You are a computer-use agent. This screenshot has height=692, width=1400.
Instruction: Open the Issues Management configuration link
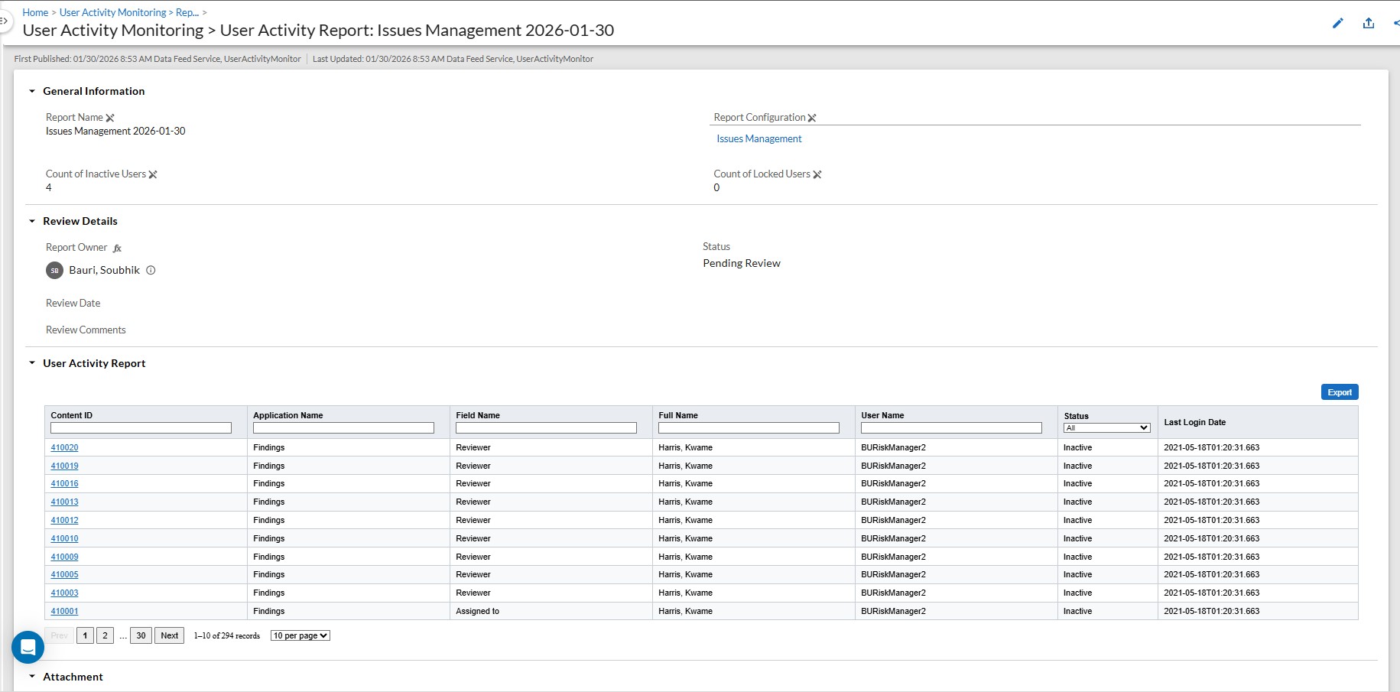[759, 139]
